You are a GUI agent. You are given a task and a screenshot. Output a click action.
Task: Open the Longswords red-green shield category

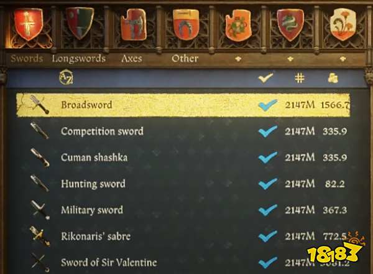click(x=80, y=23)
